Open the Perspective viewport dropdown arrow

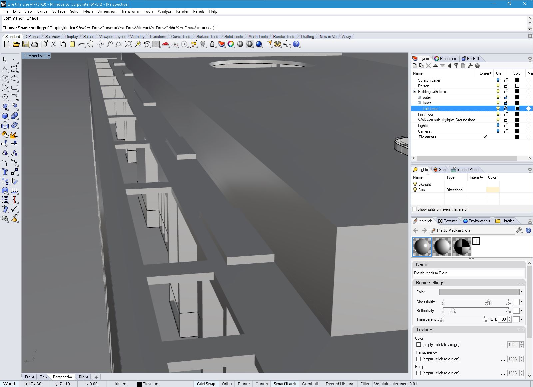49,56
